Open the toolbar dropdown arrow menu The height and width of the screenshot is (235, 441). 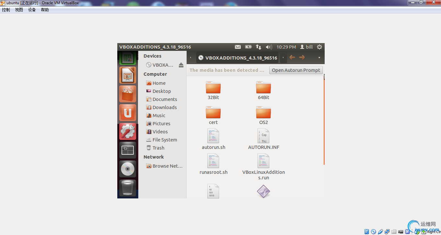pos(319,58)
